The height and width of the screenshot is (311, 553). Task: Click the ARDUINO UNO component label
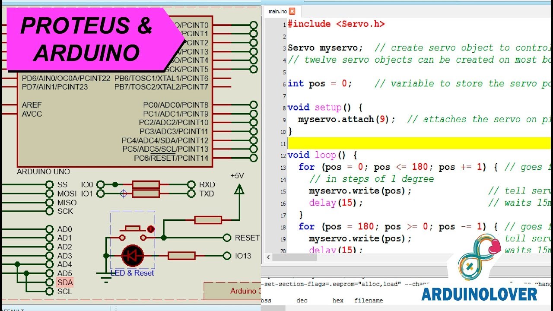43,172
